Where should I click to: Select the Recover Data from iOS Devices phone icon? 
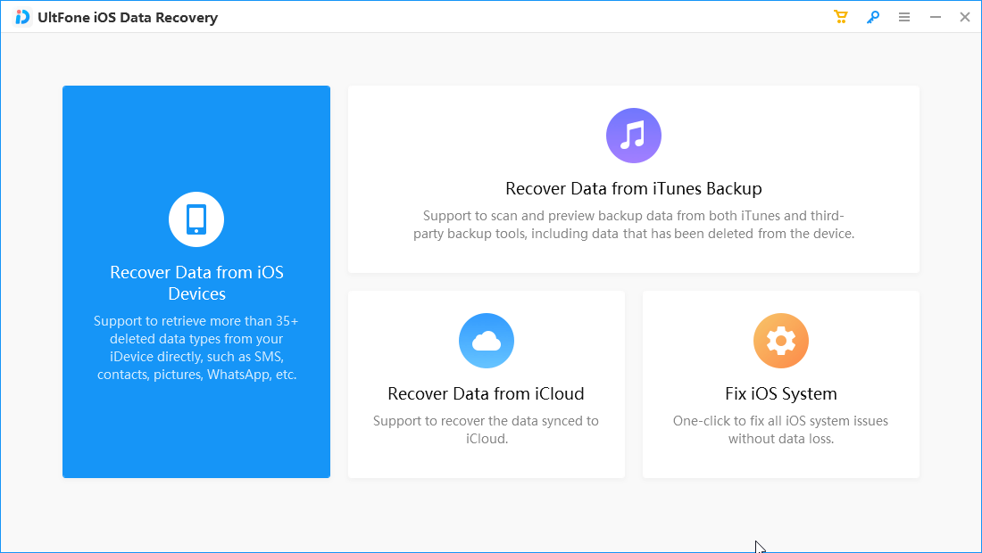click(x=196, y=219)
